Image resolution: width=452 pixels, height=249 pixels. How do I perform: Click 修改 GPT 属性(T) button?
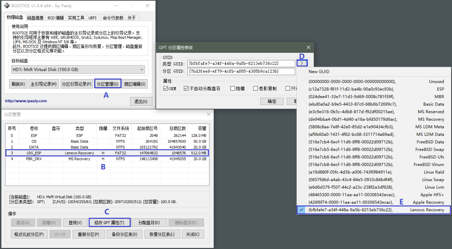pyautogui.click(x=110, y=223)
